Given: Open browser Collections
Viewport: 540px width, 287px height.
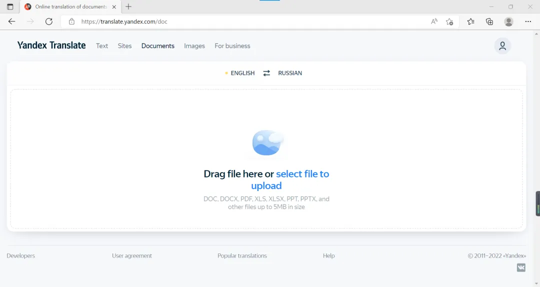Looking at the screenshot, I should [489, 21].
